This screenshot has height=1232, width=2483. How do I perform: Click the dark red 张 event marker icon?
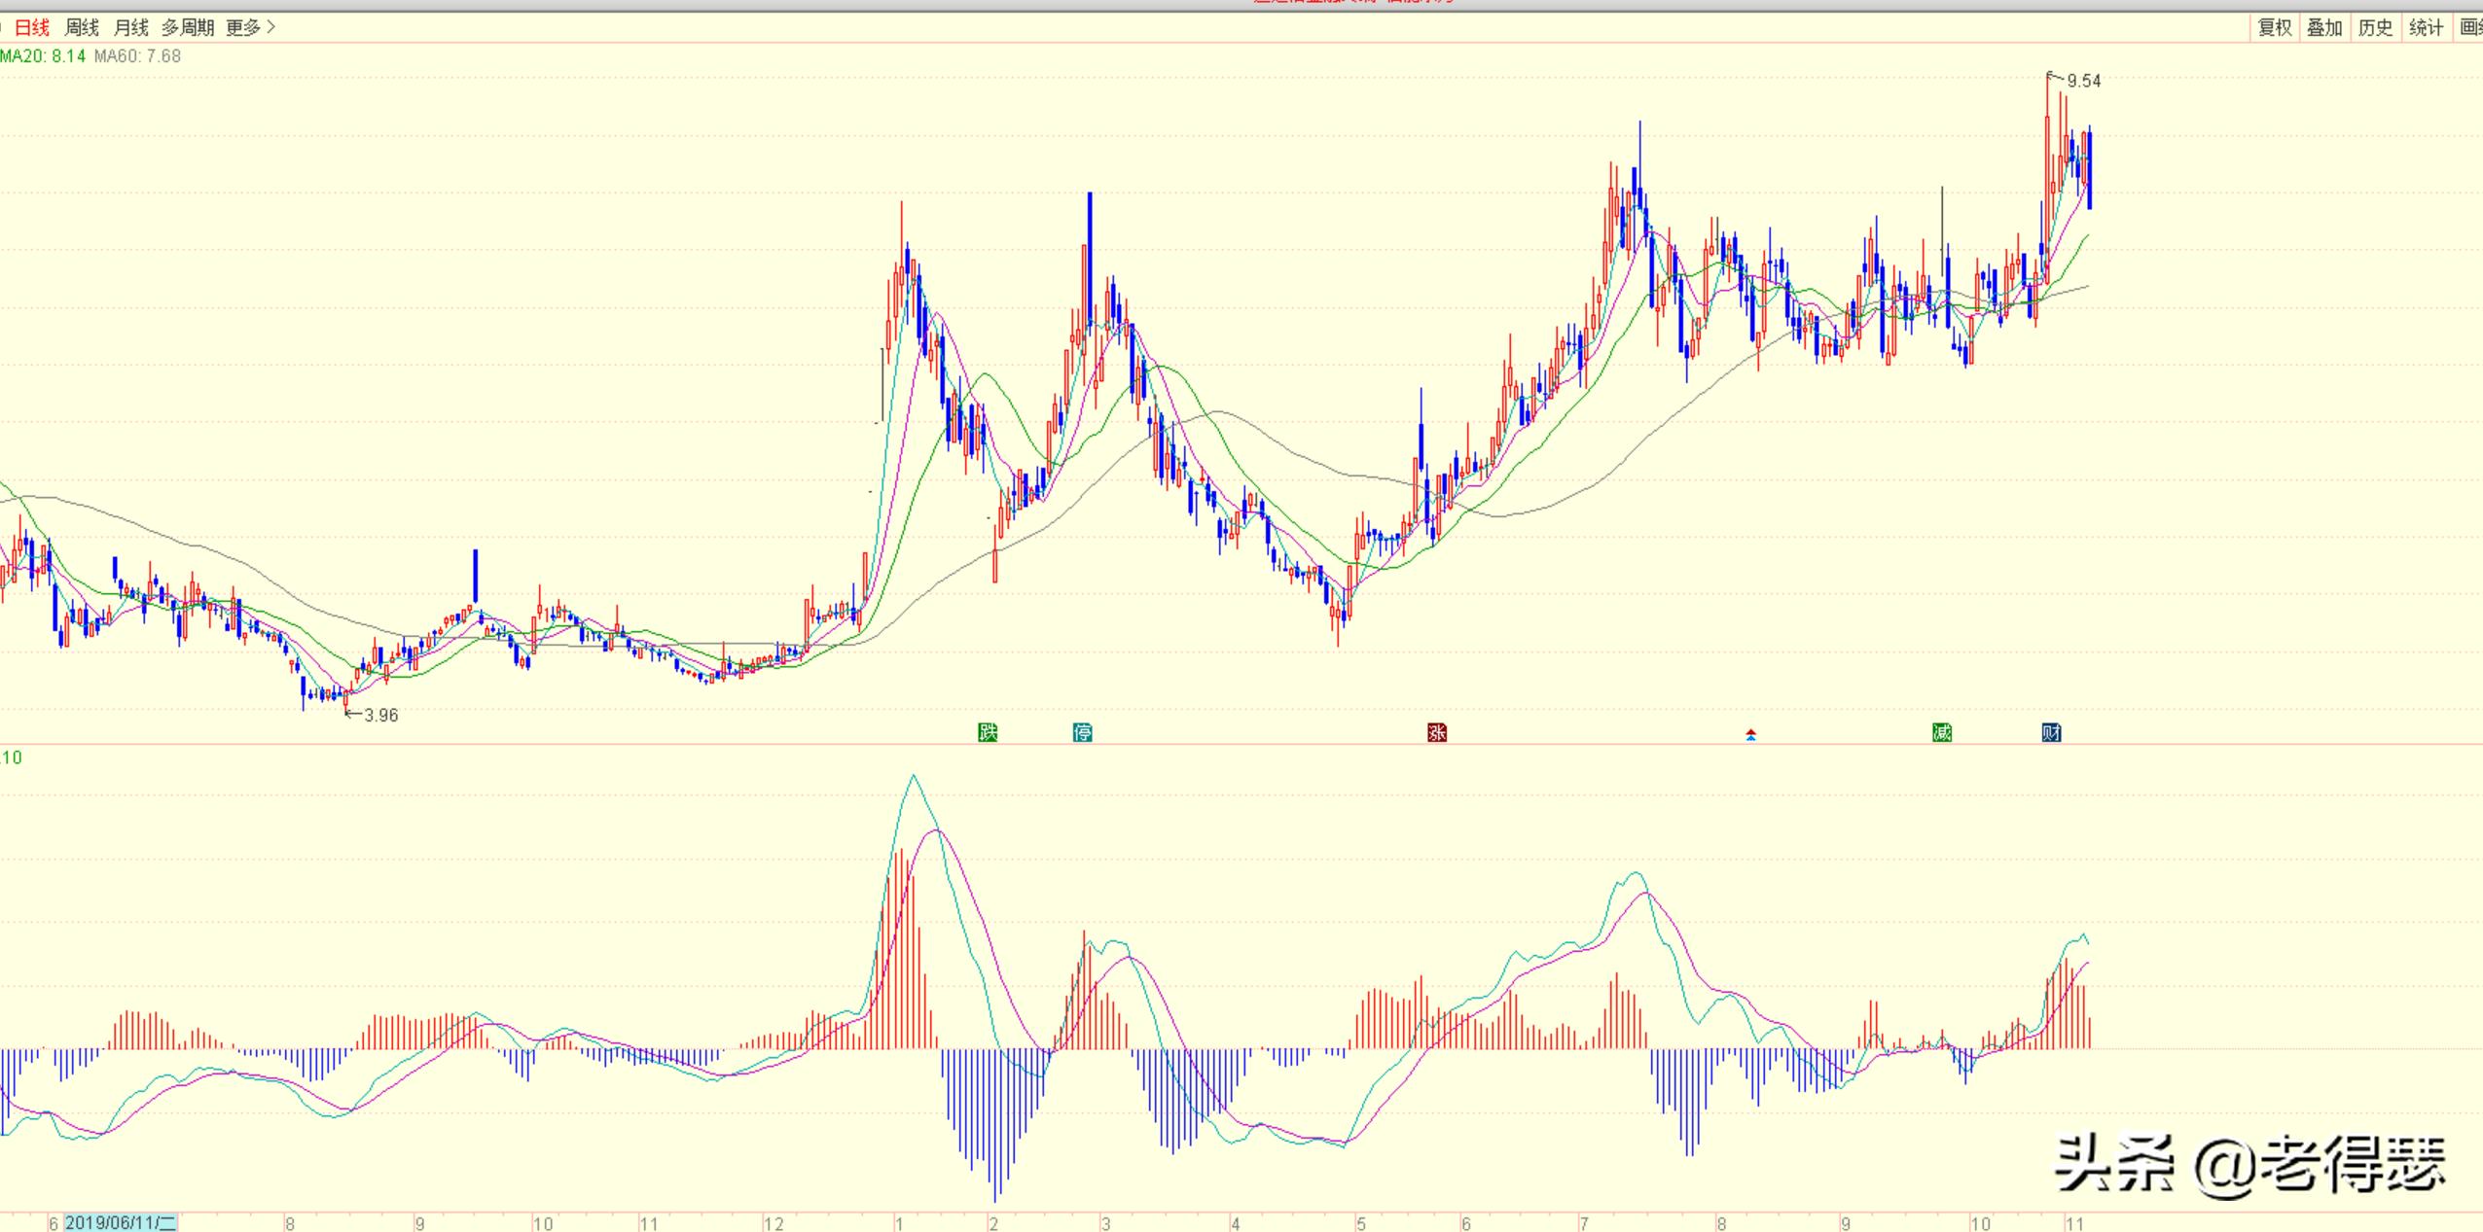click(x=1437, y=732)
